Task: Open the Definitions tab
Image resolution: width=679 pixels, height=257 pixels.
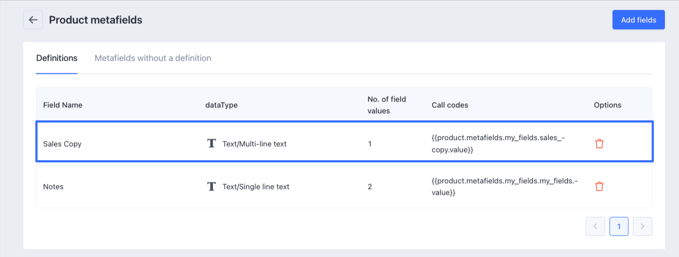Action: (x=57, y=58)
